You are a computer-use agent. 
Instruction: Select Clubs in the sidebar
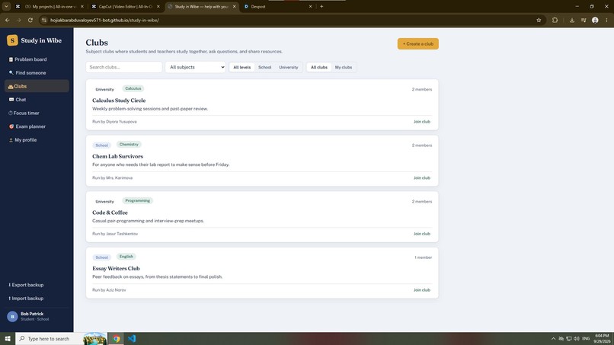pos(37,86)
